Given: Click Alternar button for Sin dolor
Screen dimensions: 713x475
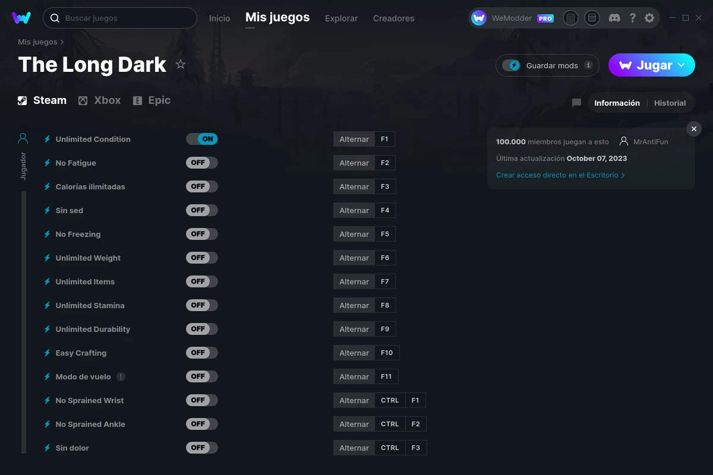Looking at the screenshot, I should pyautogui.click(x=354, y=448).
